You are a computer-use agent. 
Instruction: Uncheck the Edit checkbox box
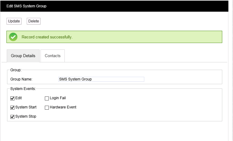tap(13, 98)
